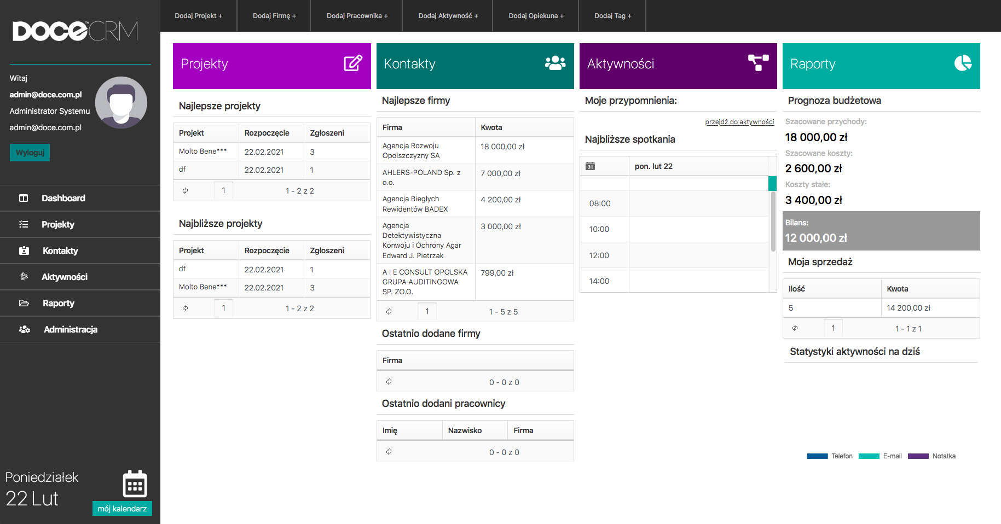1001x524 pixels.
Task: Click the admin user avatar picture
Action: tap(121, 103)
